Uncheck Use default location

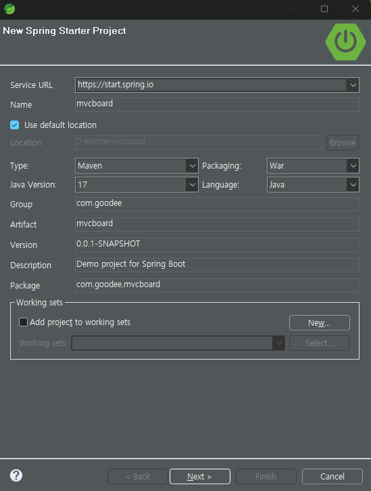pyautogui.click(x=14, y=125)
